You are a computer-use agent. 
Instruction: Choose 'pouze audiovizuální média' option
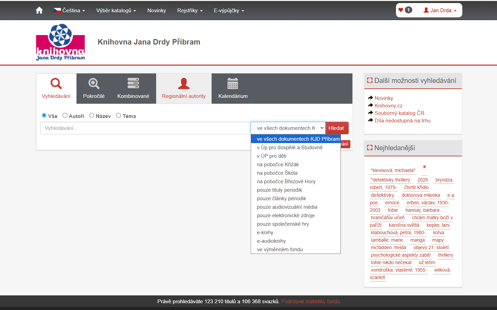[296, 207]
